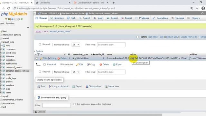Viewport: 206px width, 116px height.
Task: Open phpMyAdmin home icon
Action: tap(6, 19)
